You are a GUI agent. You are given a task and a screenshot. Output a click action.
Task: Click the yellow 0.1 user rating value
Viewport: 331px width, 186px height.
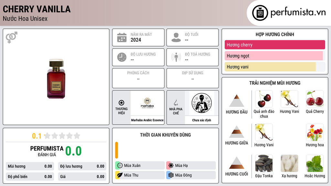tap(37, 136)
